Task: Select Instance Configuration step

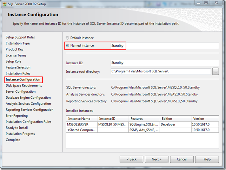Action: point(23,79)
